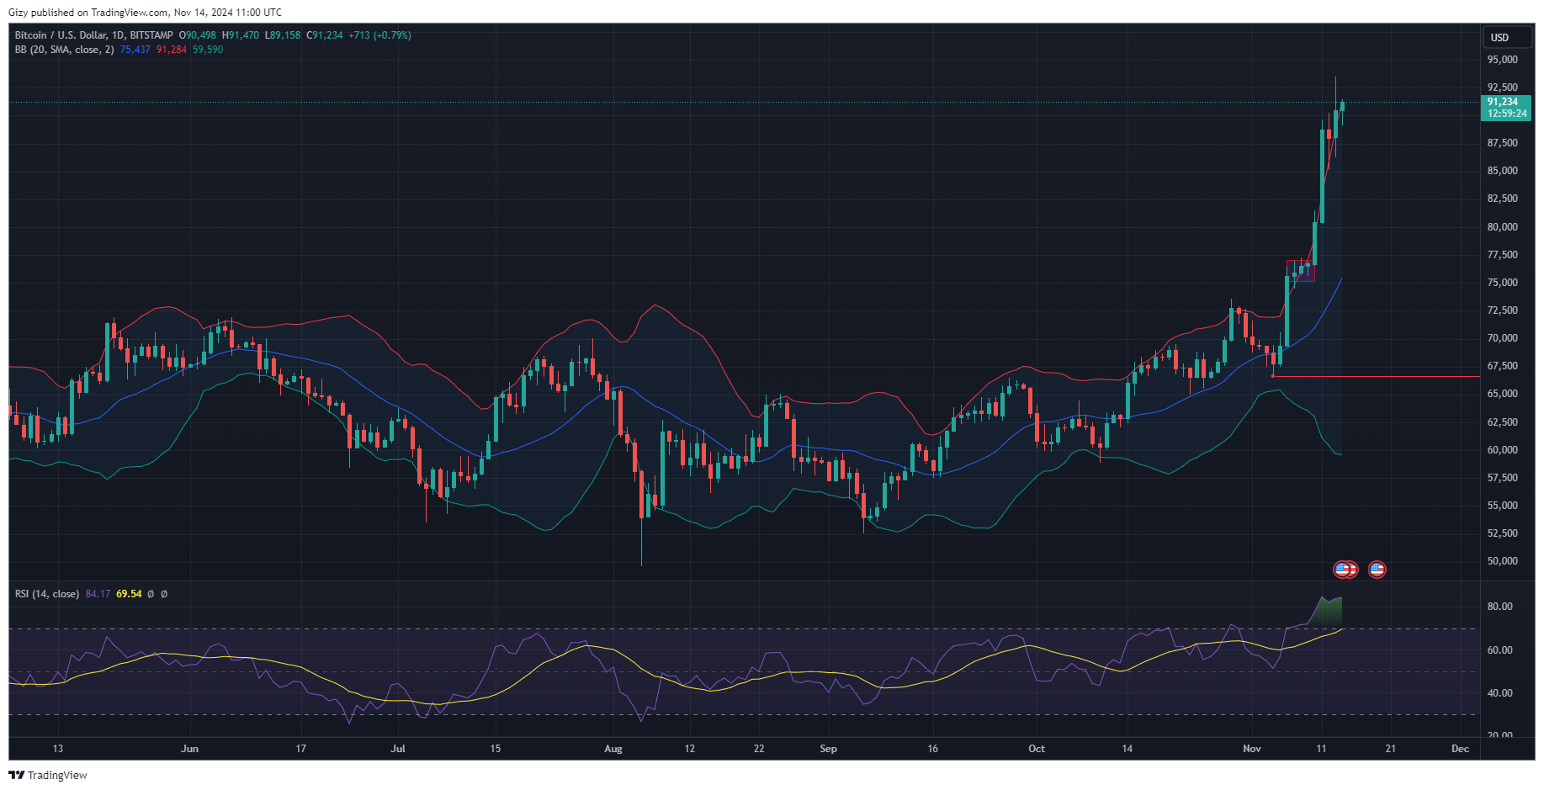Image resolution: width=1544 pixels, height=790 pixels.
Task: Click the RSI value 84.17
Action: tap(98, 594)
